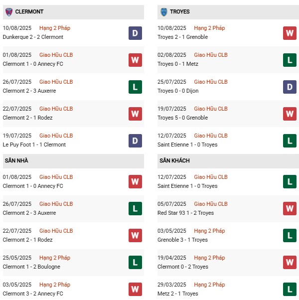This screenshot has height=300, width=299.
Task: Click the draw badge for Le Puy Foot 1 - 1 Clermont
Action: tap(135, 141)
